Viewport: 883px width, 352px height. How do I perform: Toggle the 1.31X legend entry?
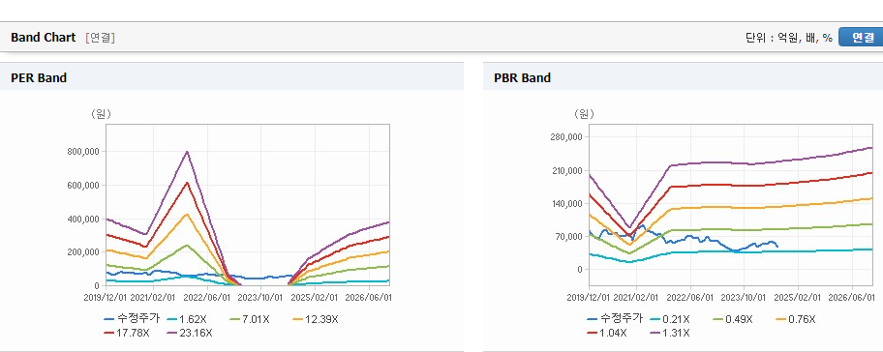(x=669, y=333)
